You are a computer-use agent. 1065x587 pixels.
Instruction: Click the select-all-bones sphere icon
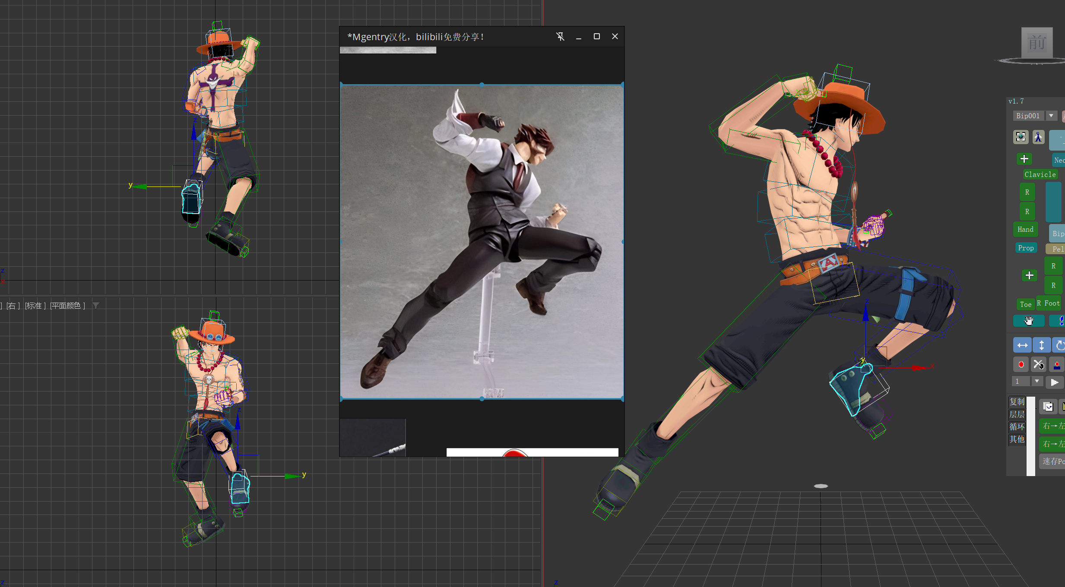[x=1021, y=137]
